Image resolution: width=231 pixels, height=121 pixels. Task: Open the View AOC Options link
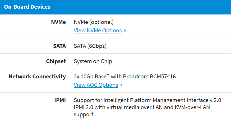pos(96,85)
